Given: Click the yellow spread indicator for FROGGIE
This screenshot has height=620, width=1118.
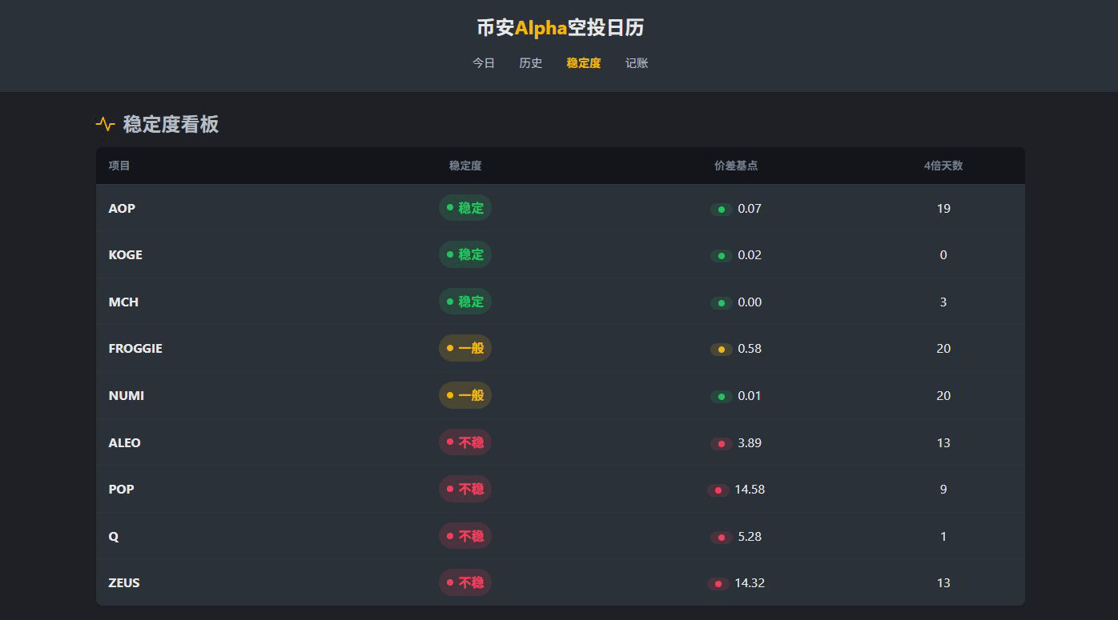Looking at the screenshot, I should pos(721,350).
